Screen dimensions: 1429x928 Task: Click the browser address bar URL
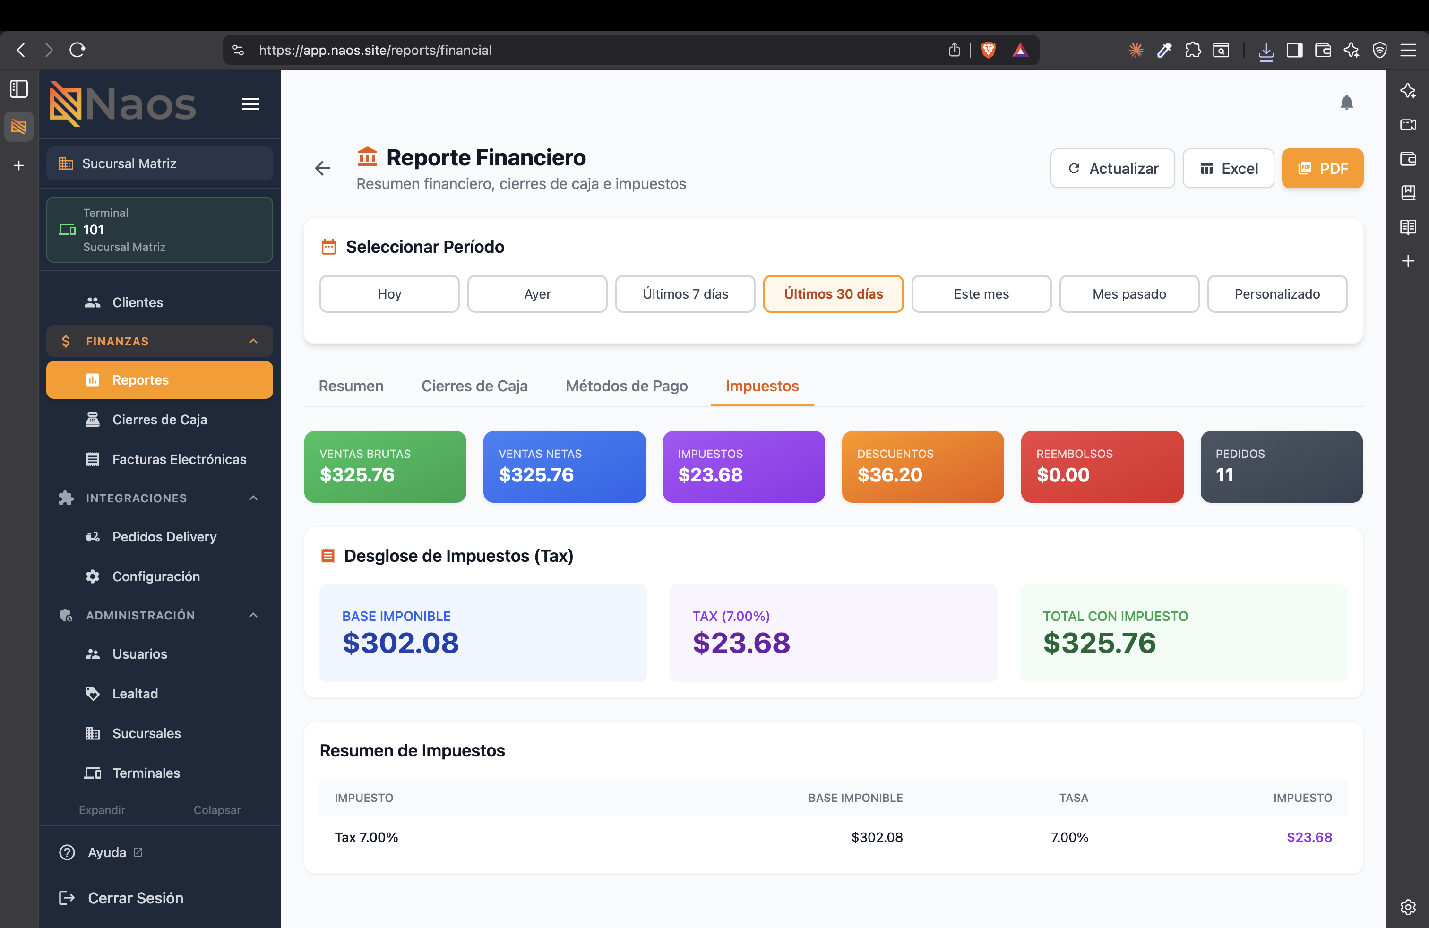point(375,50)
